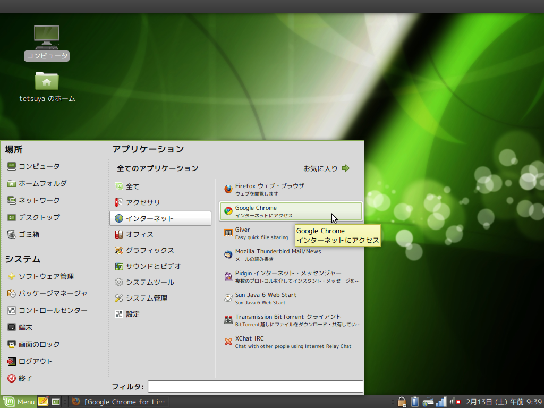Select the システム管理 category
The height and width of the screenshot is (408, 544).
tap(160, 298)
